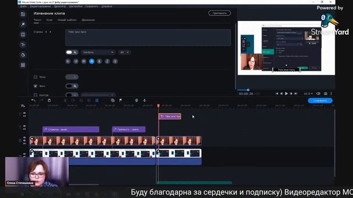Open the Transitions sidebar icon
Screen dimensions: 353x198
(23, 35)
